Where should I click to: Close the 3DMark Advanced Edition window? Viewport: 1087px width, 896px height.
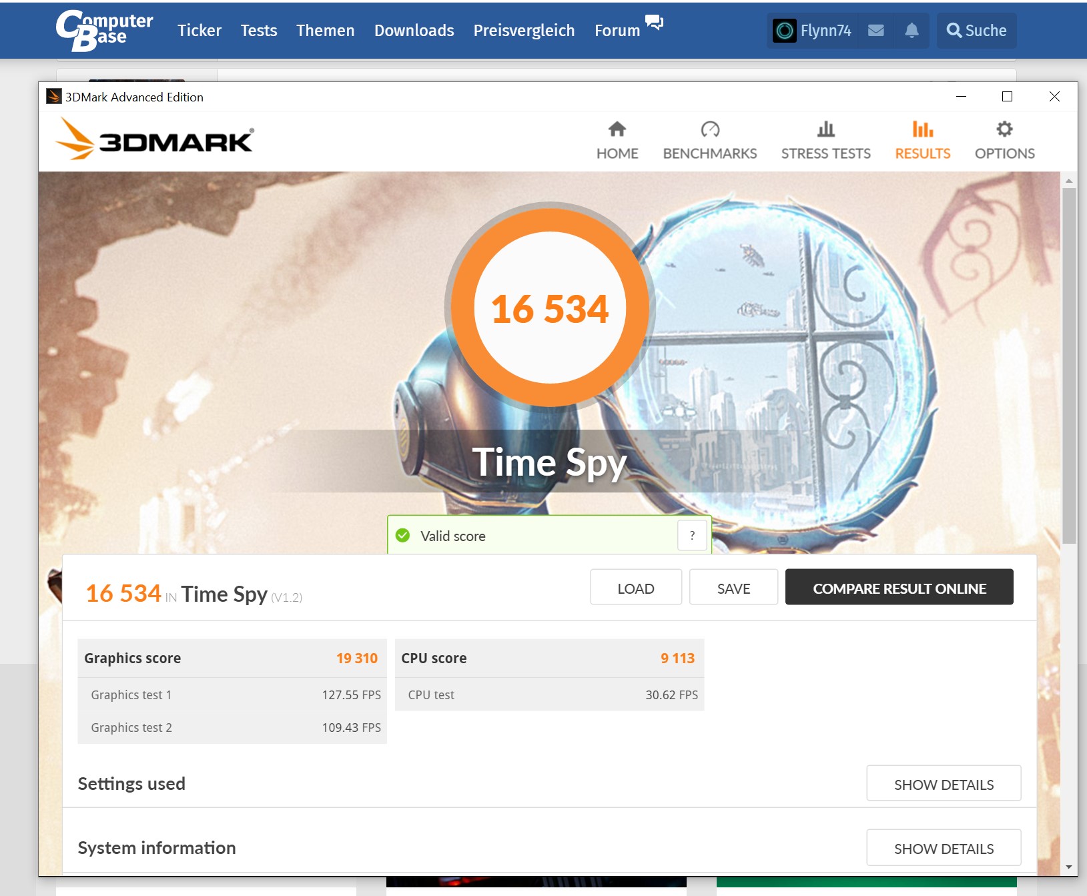(x=1054, y=97)
